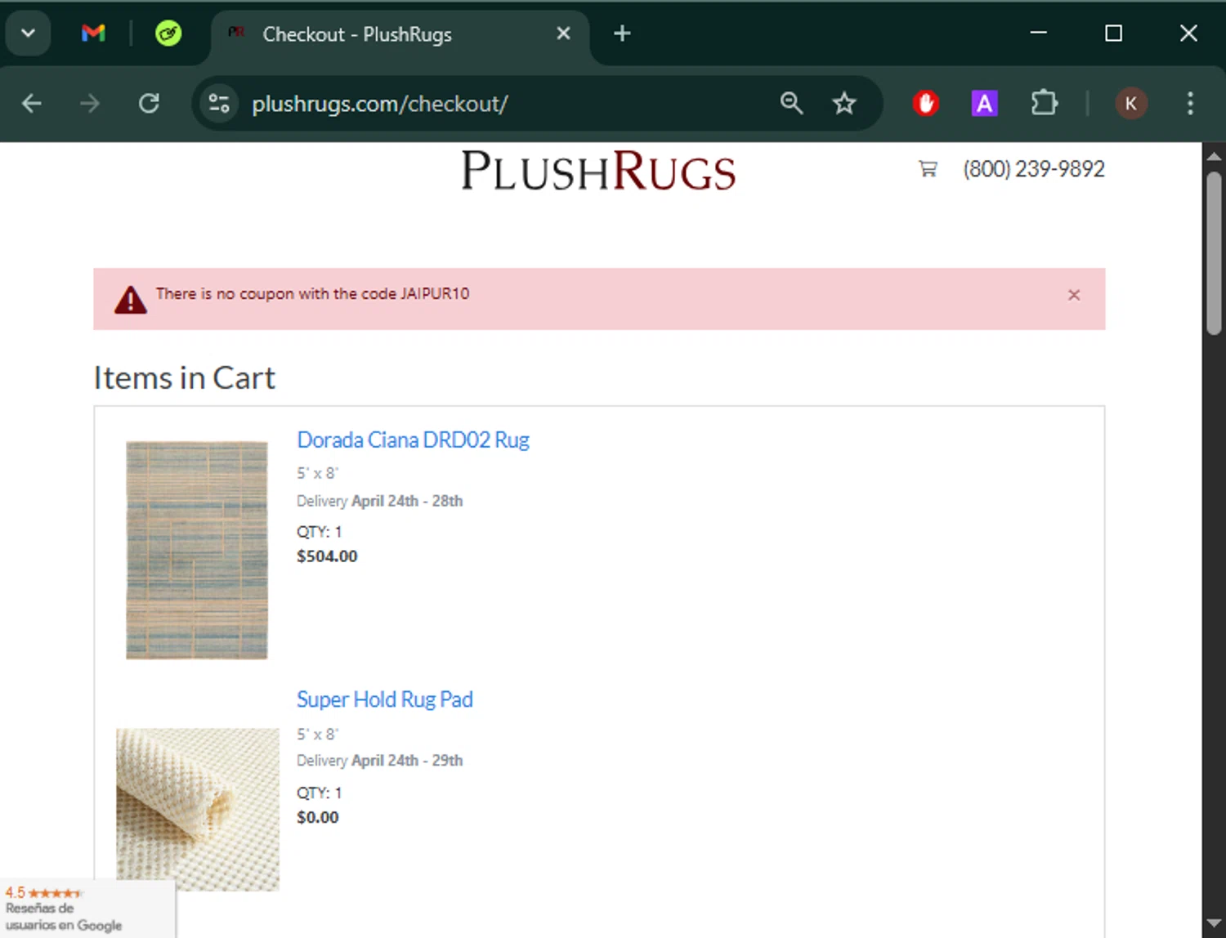Screen dimensions: 1226x938
Task: Open the red ad blocker extension
Action: tap(926, 104)
